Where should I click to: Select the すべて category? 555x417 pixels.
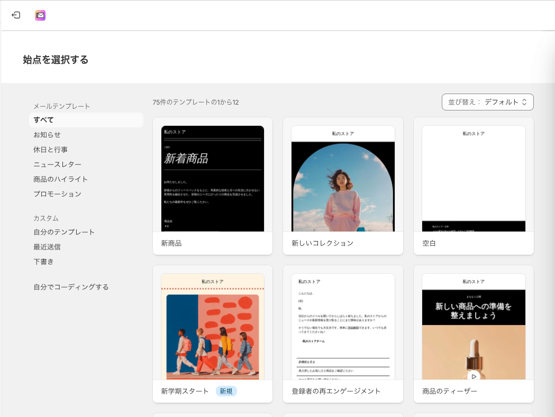point(86,120)
